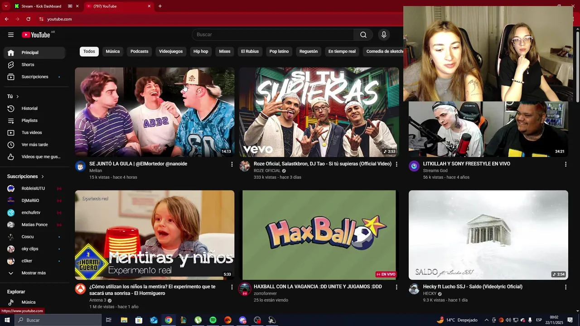This screenshot has height=326, width=580.
Task: Click the Streams God channel avatar
Action: pos(414,166)
